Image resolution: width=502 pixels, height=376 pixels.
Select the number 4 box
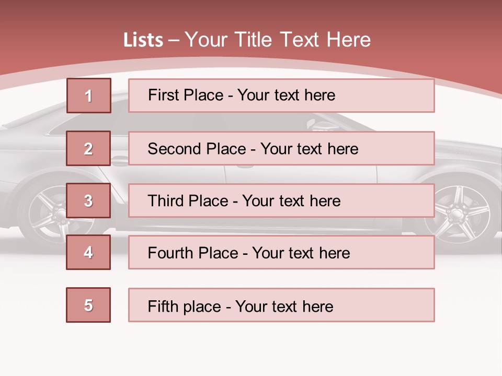(x=88, y=252)
